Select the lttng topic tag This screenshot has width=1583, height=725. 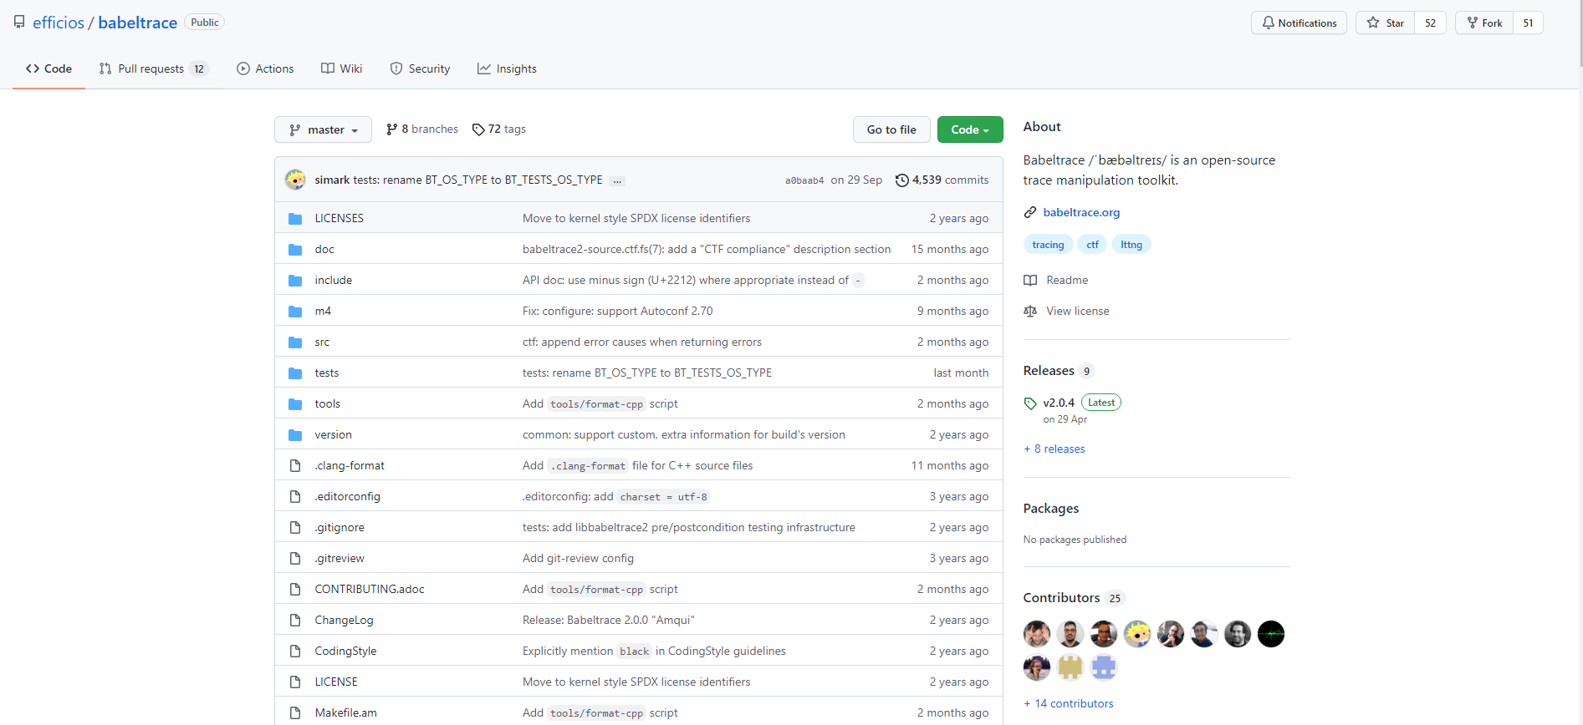[x=1131, y=245]
